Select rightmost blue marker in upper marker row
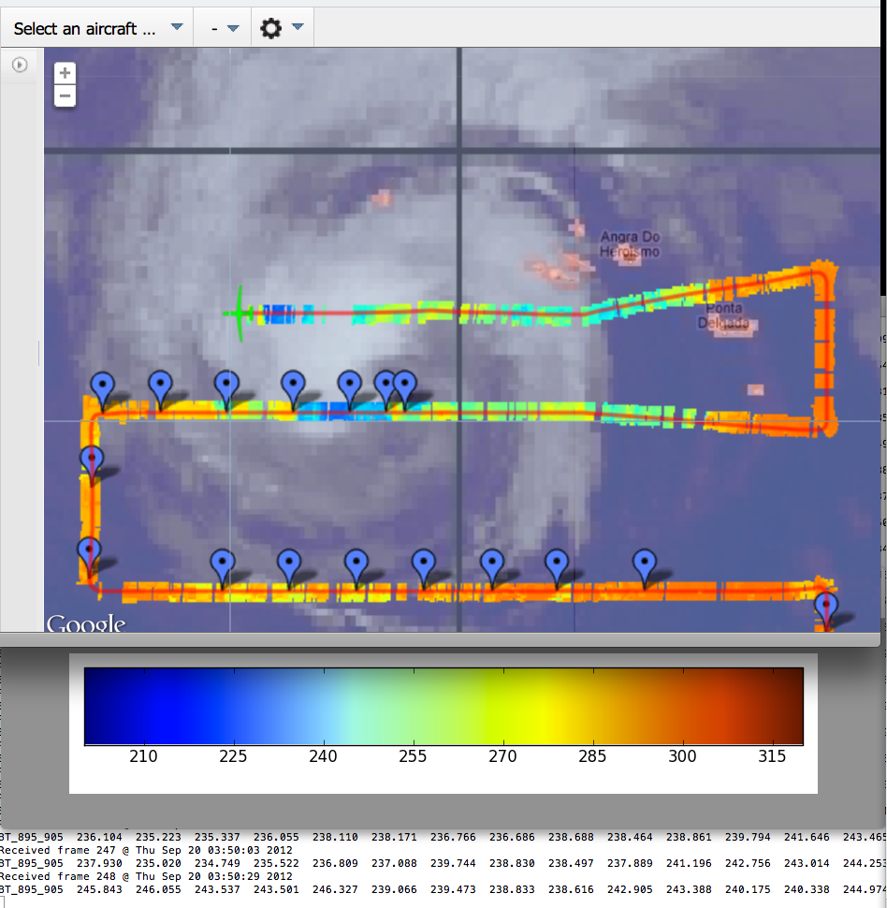The height and width of the screenshot is (908, 887). pyautogui.click(x=404, y=385)
